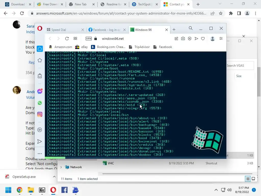Open WhatsApp in Opera sidebar

pos(40,103)
